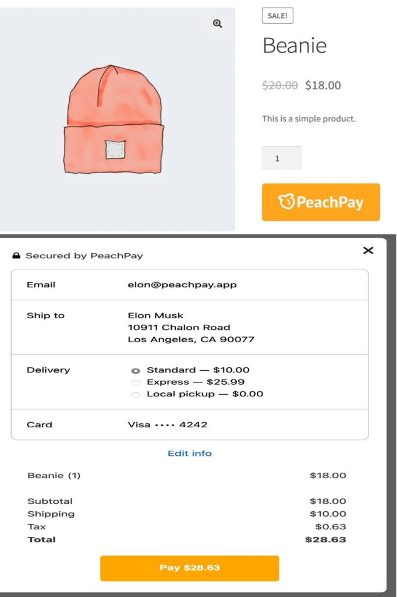397x597 pixels.
Task: Click the SALE! badge
Action: tap(278, 16)
